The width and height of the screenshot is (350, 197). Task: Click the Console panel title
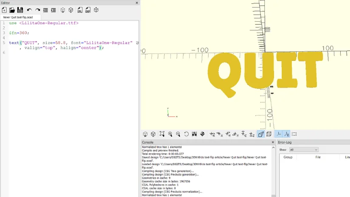[148, 142]
